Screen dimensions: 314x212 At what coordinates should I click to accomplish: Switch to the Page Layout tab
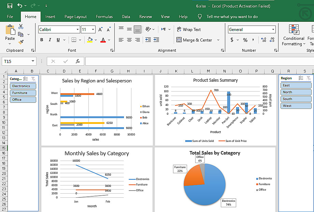(75, 17)
